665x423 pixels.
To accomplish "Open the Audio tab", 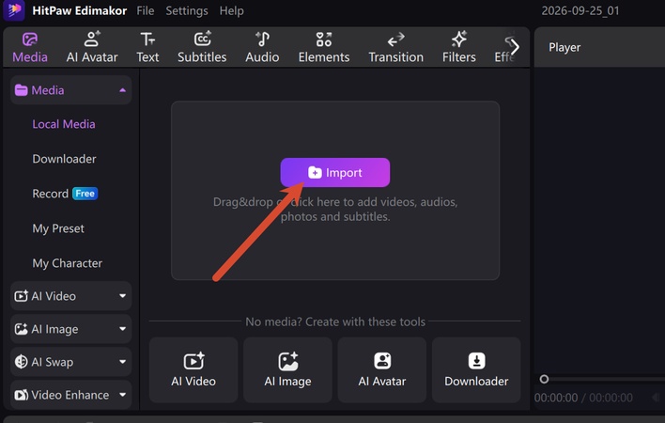I will tap(262, 47).
